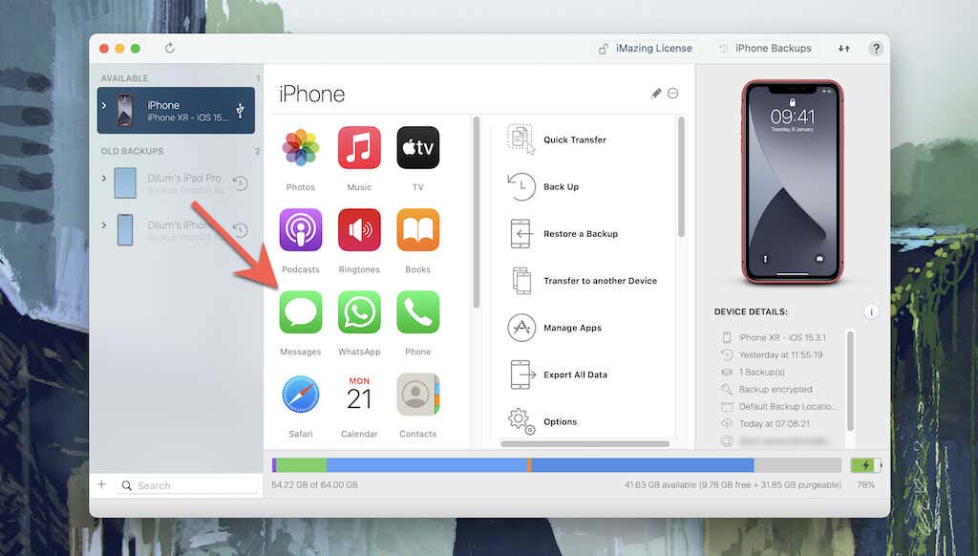Click the iMazing License button
Viewport: 978px width, 556px height.
click(647, 48)
